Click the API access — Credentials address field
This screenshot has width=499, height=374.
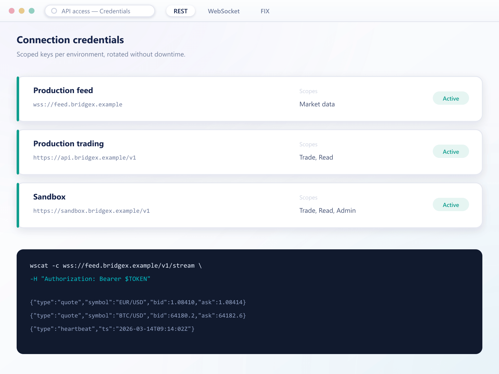100,11
